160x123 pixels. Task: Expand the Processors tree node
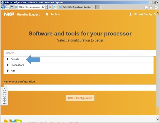(8, 65)
